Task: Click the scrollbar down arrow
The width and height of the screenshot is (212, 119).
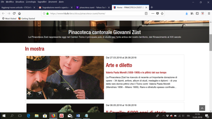Action: coord(211,111)
